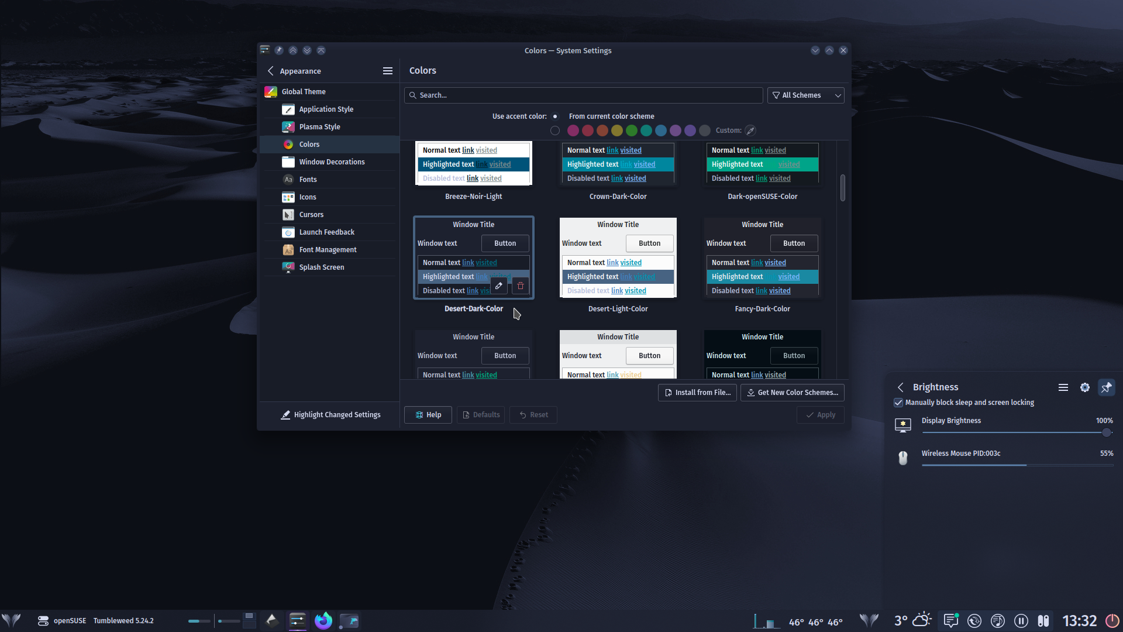Select the empty accent color radio button
Screen dimensions: 1123x632
pos(555,130)
